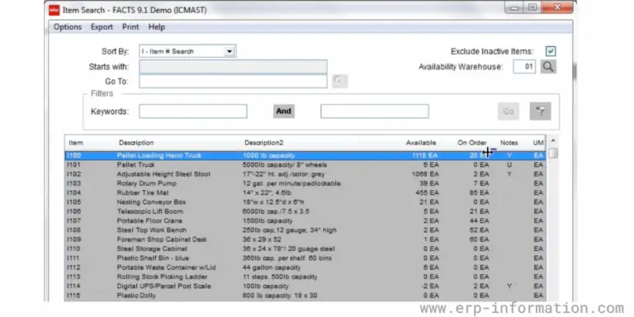This screenshot has width=634, height=317.
Task: Click the Go To input field
Action: (x=233, y=81)
